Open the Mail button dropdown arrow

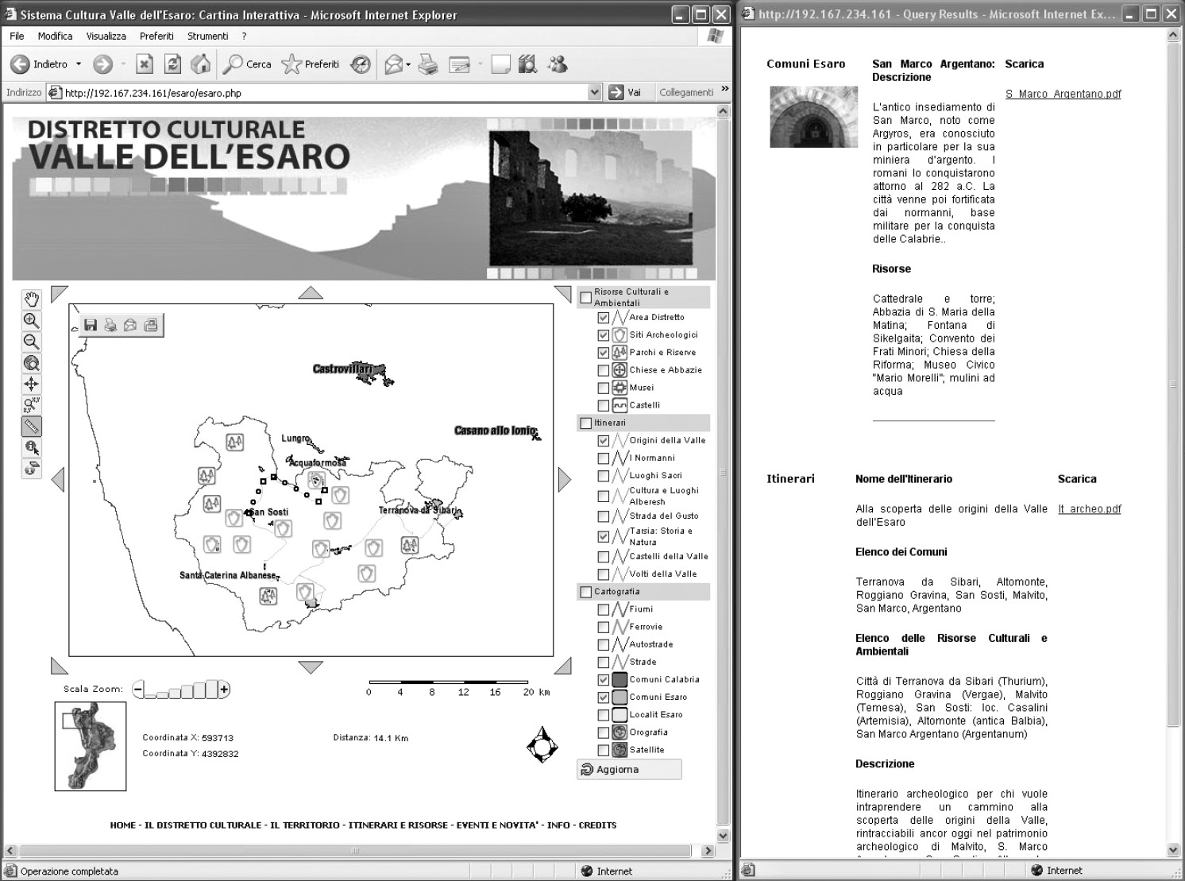408,64
